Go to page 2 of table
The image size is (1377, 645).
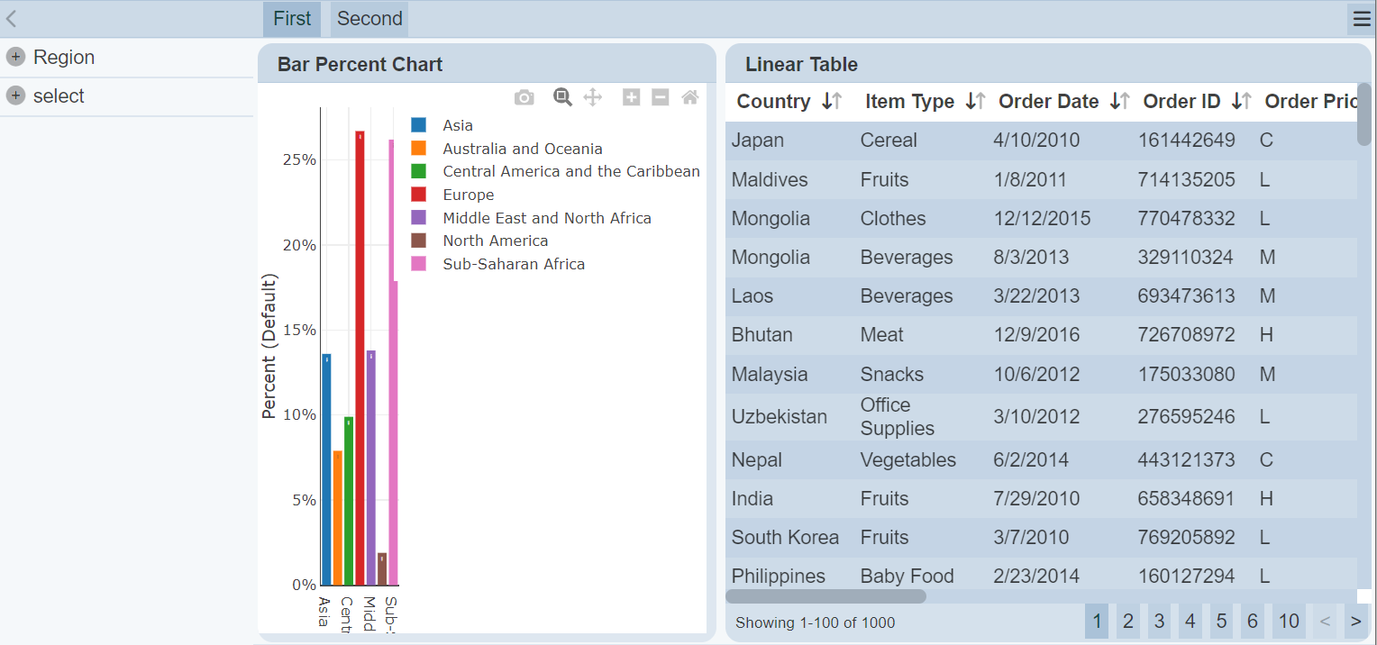pos(1127,621)
